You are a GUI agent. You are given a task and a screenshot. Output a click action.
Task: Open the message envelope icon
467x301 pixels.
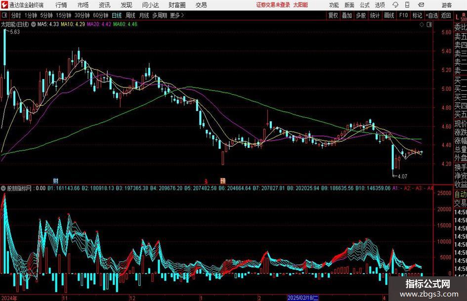(x=421, y=5)
